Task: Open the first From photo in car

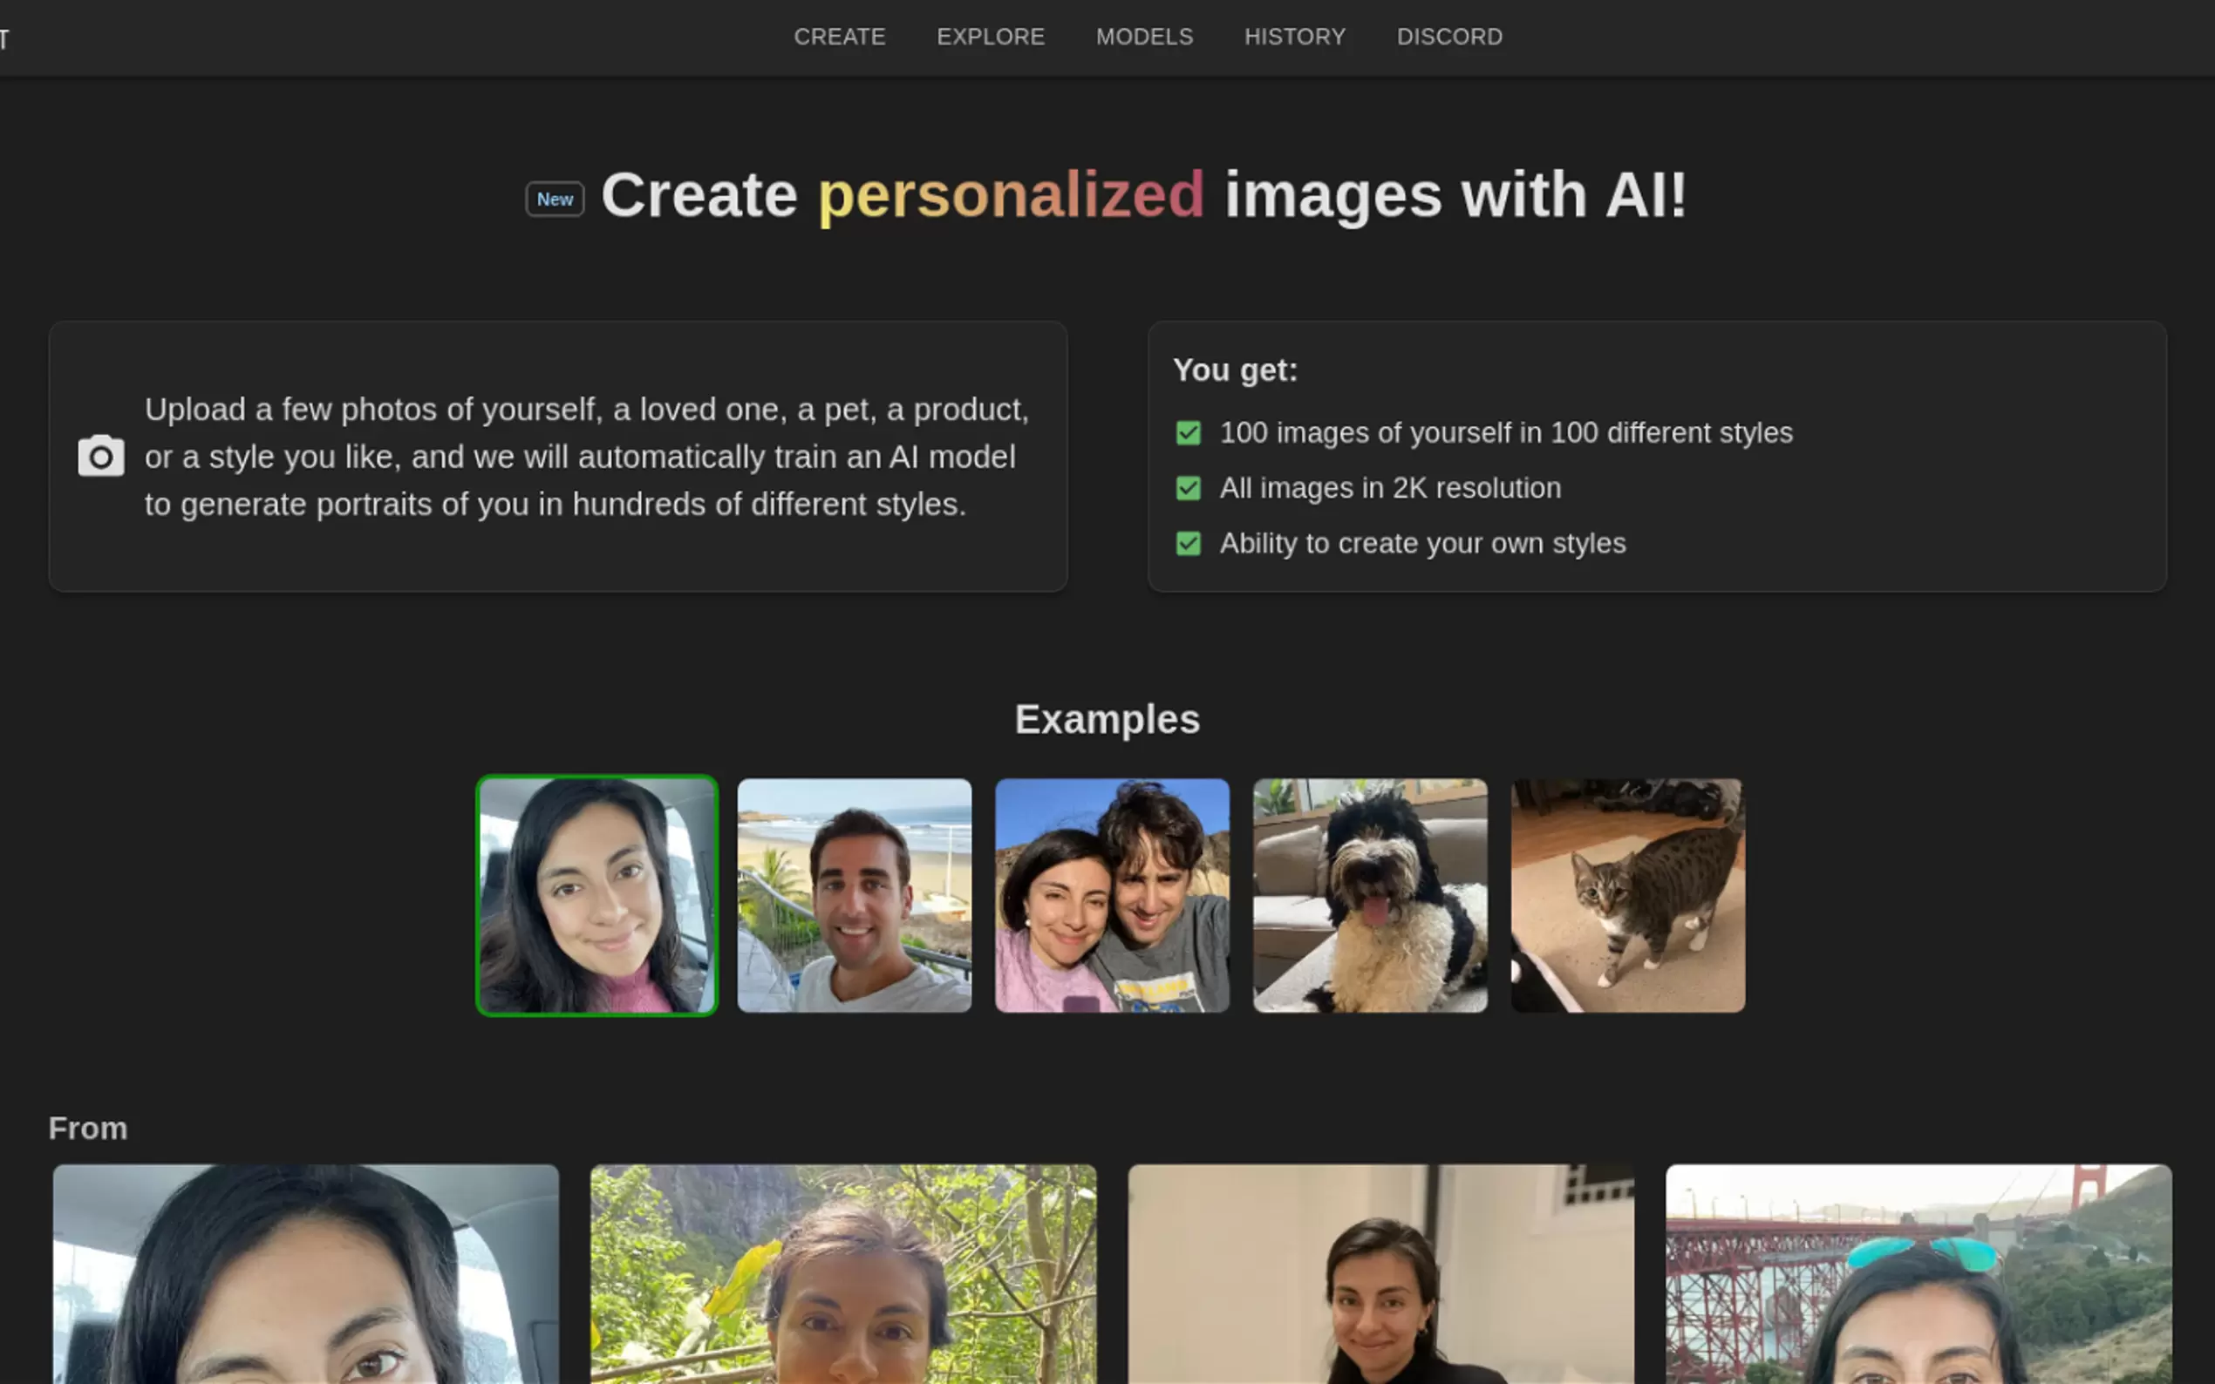Action: [x=306, y=1272]
